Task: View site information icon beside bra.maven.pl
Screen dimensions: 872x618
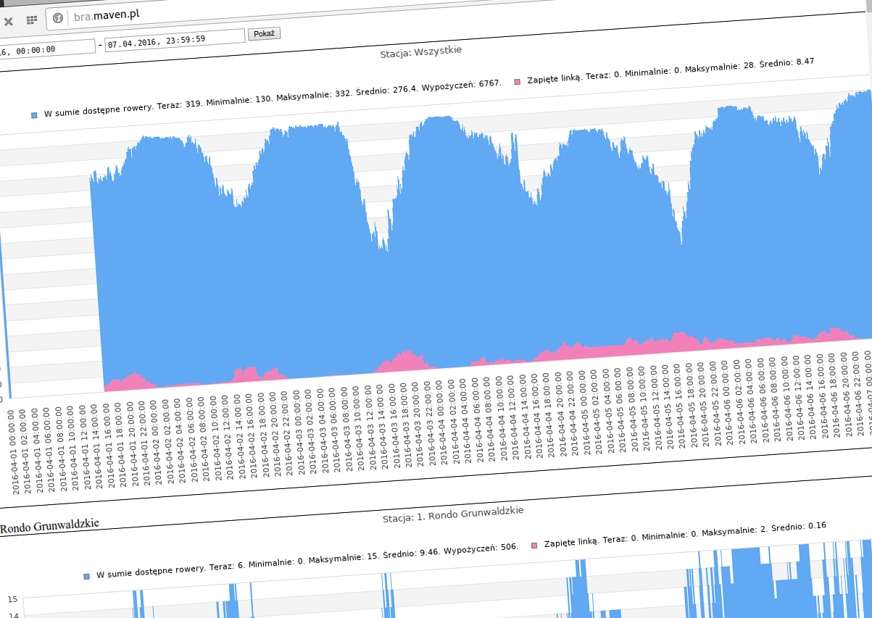Action: point(59,18)
